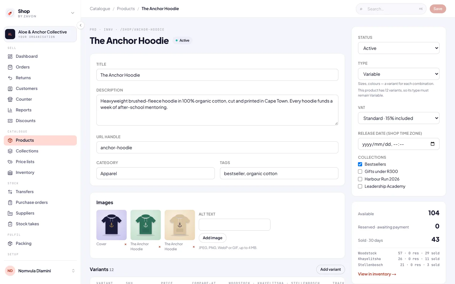Click the AL organisation avatar

[x=10, y=34]
